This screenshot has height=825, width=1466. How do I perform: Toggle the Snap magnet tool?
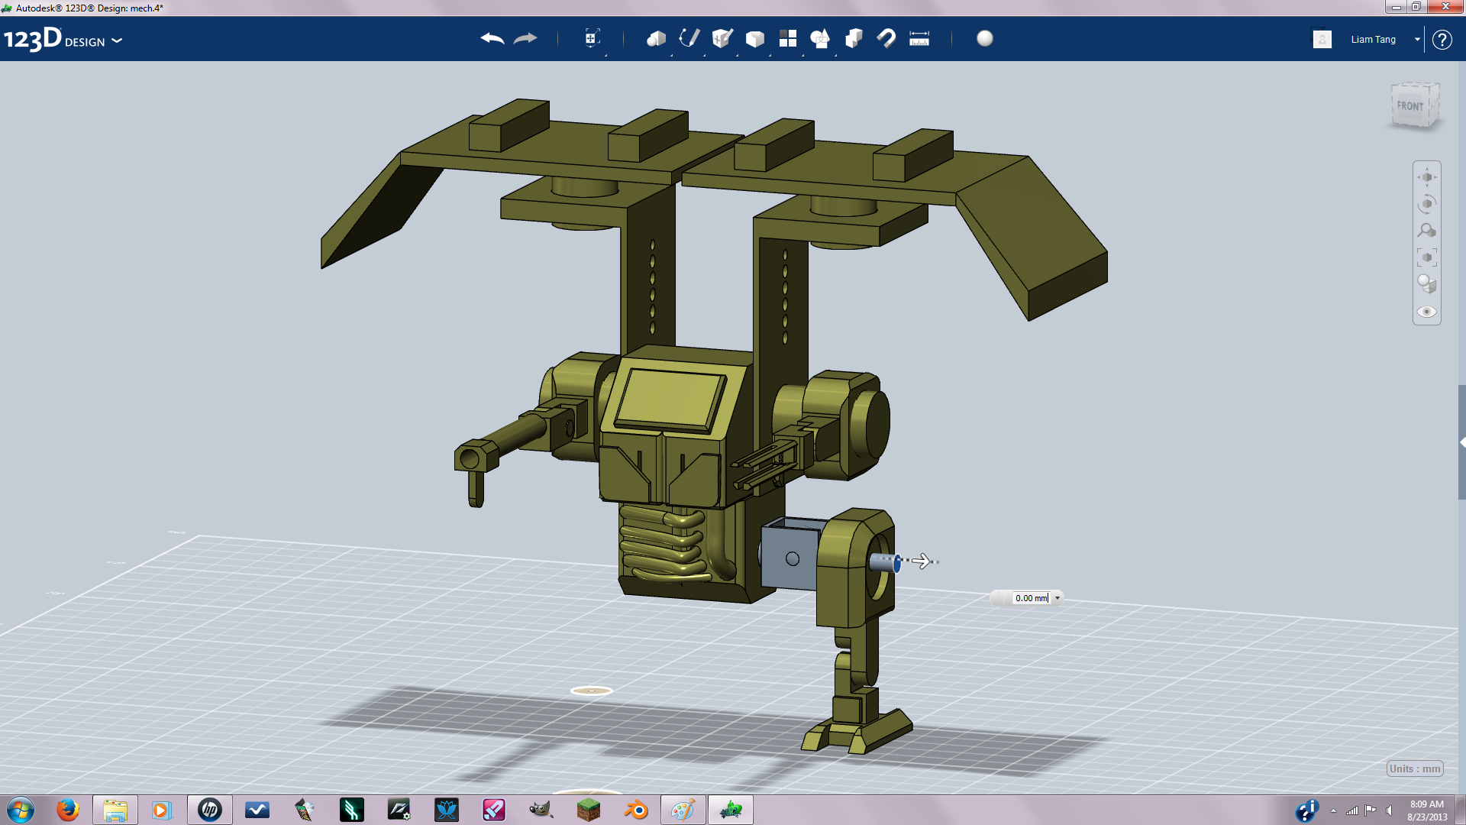886,38
